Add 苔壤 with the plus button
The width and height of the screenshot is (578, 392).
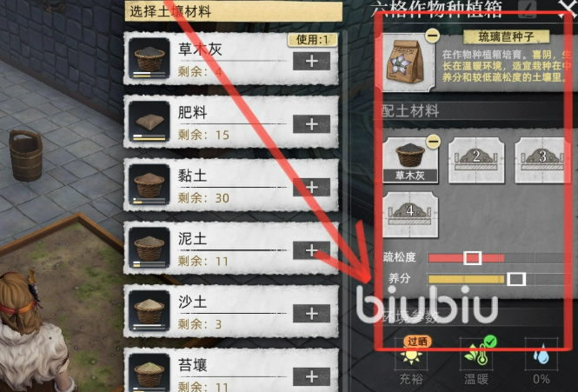tap(311, 376)
